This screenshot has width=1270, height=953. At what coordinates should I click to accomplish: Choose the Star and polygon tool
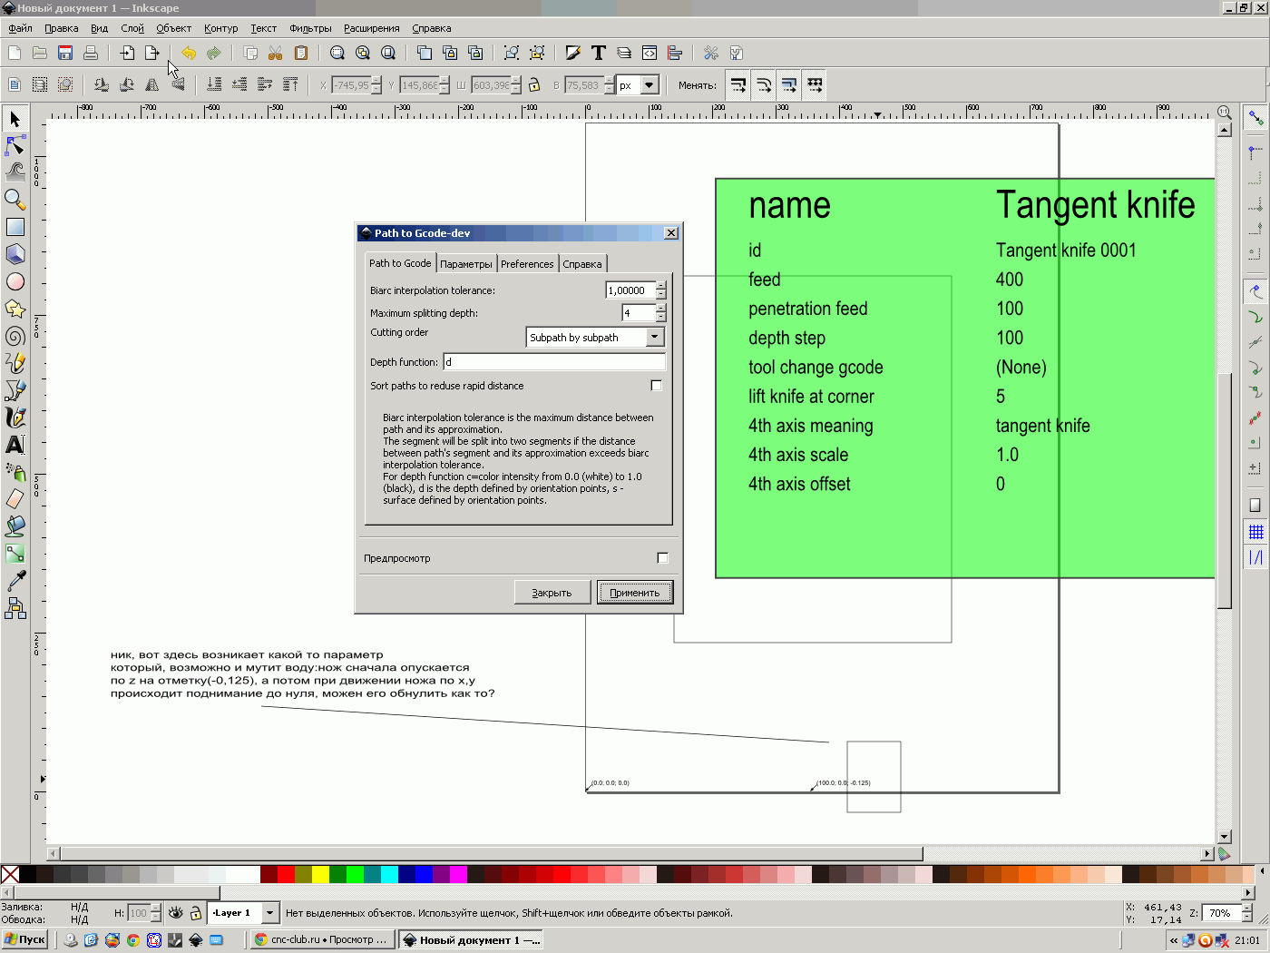[15, 309]
